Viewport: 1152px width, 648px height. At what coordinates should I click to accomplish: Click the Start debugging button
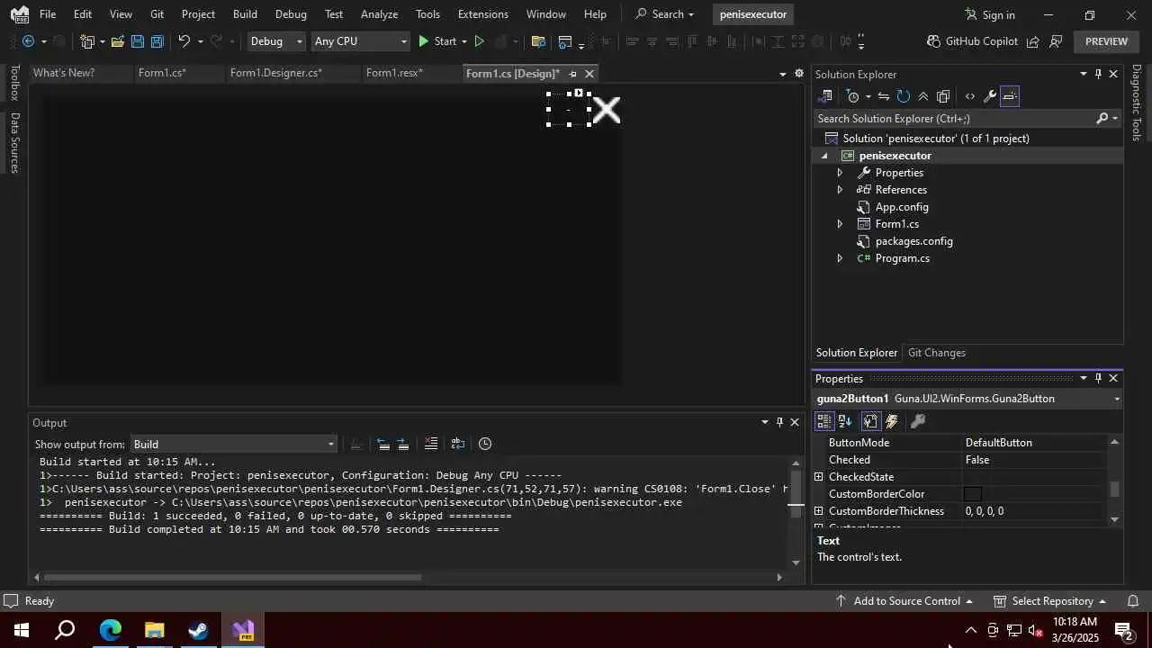436,41
